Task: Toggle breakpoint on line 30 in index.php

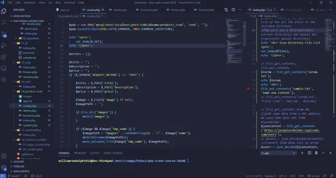Action: tap(248, 89)
